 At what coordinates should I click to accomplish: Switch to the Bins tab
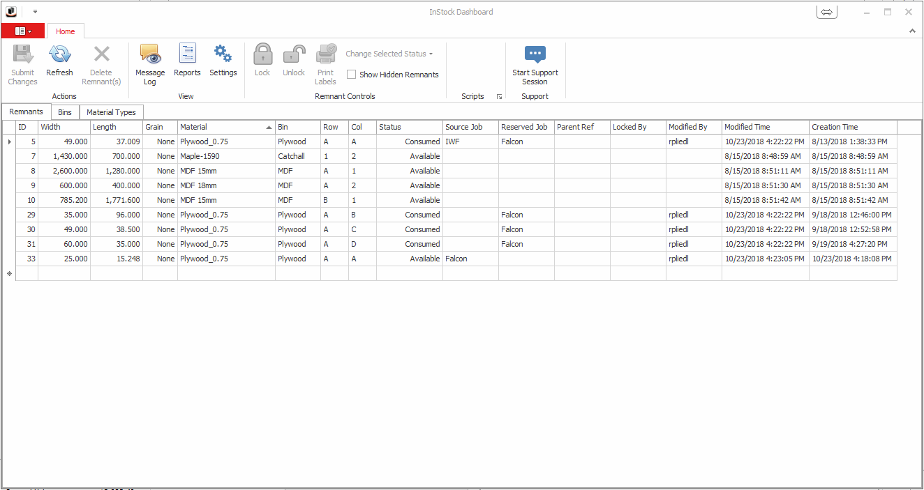pos(65,112)
